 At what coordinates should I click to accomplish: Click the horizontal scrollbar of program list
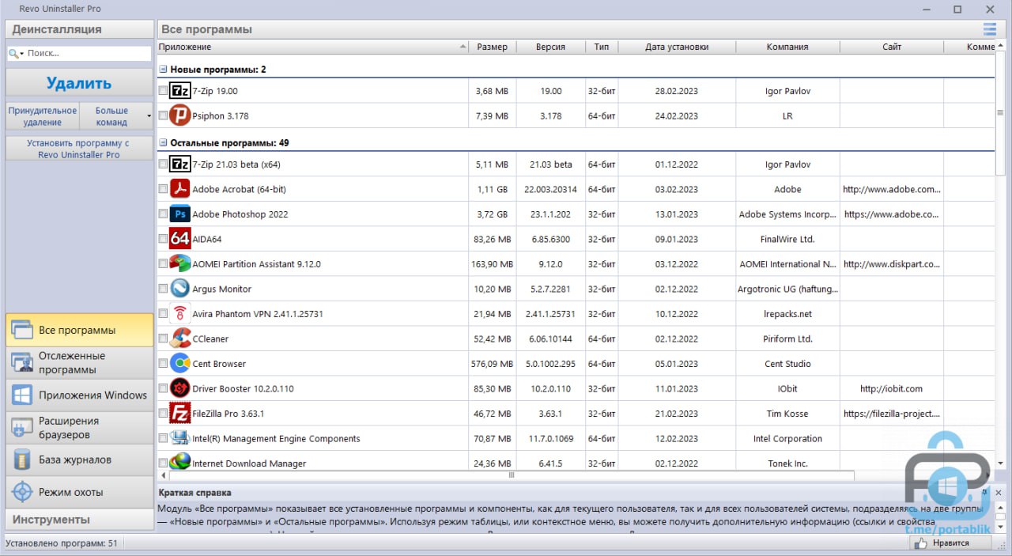pos(511,475)
